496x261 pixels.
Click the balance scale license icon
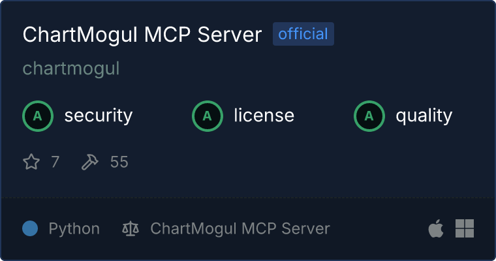pyautogui.click(x=131, y=228)
